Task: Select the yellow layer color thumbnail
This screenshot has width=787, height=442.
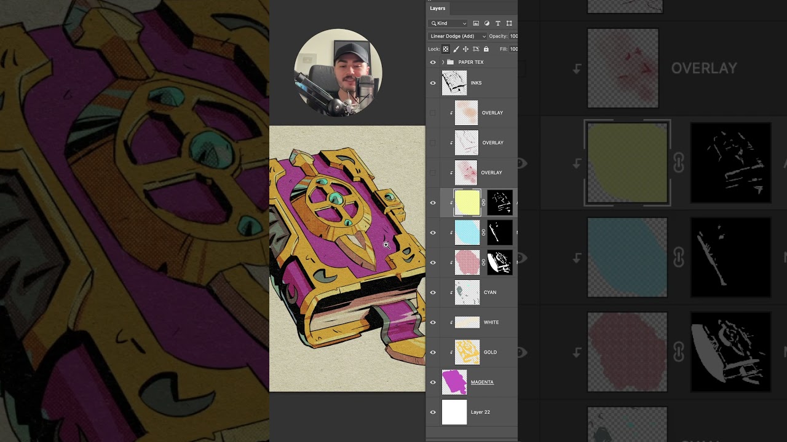Action: pos(467,203)
